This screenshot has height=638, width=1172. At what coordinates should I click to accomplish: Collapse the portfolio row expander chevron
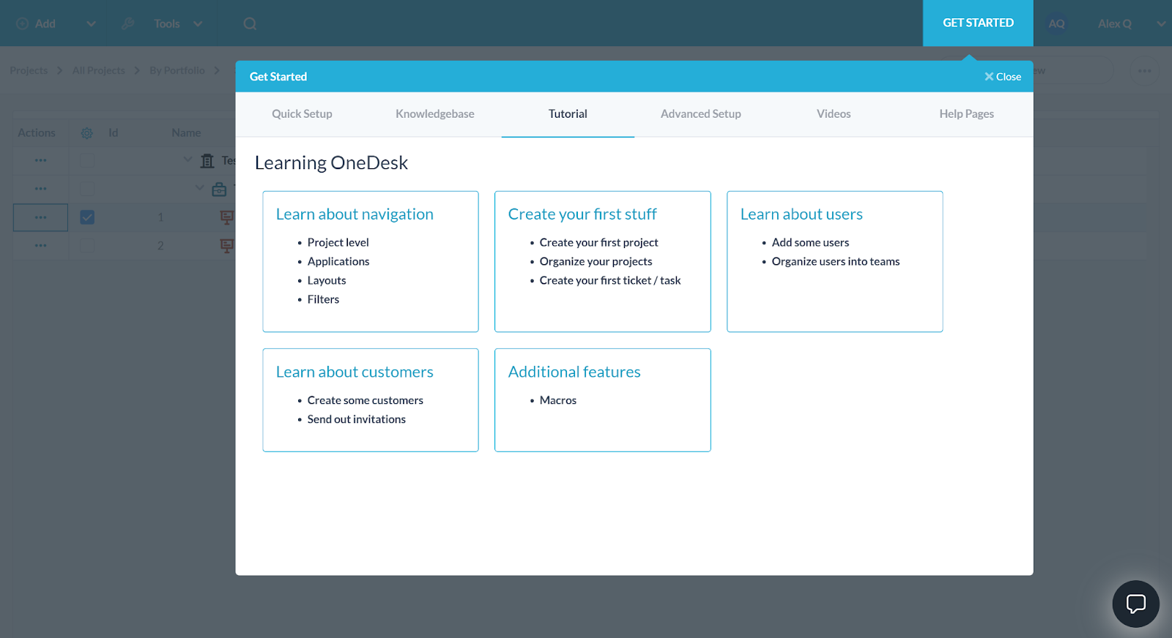[x=188, y=159]
